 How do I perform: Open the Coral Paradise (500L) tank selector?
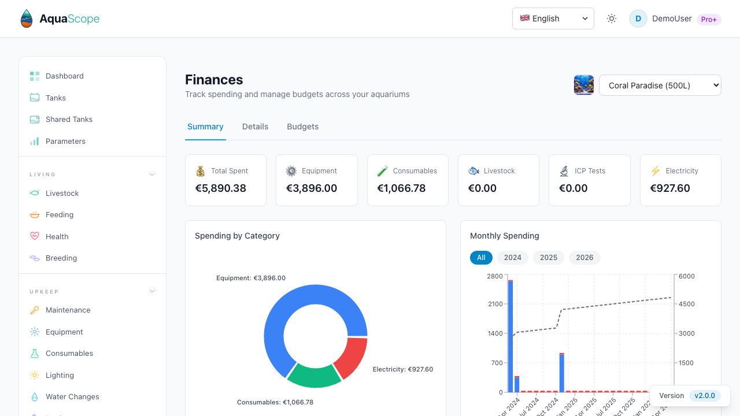click(x=660, y=85)
